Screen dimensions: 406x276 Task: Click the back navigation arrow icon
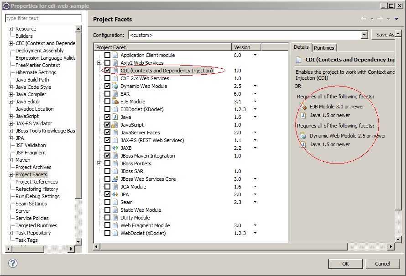pyautogui.click(x=364, y=19)
